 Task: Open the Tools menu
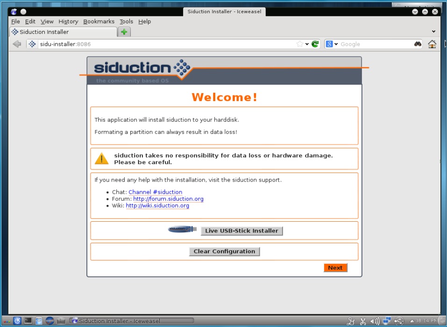[x=126, y=22]
